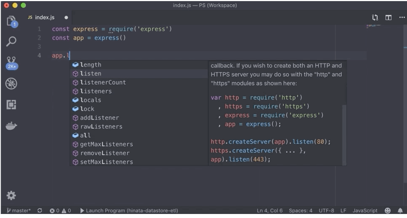
Task: Click 'var http = require('http')' in docs
Action: click(x=256, y=97)
